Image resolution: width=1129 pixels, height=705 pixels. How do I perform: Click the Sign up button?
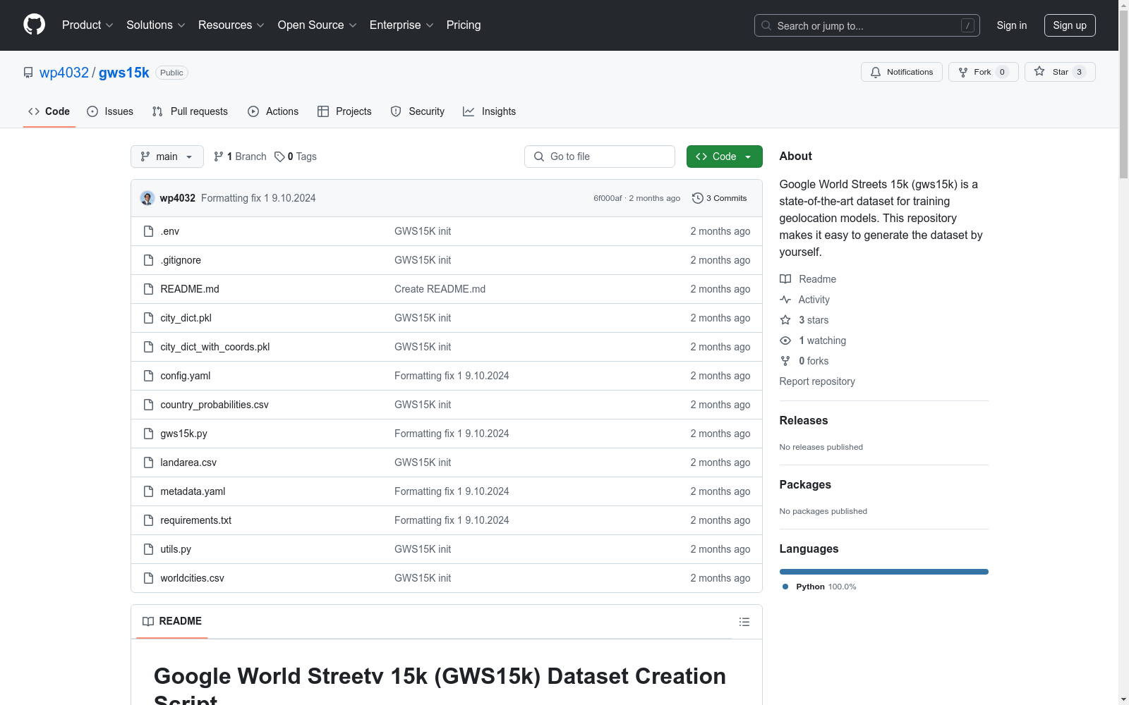(x=1070, y=25)
